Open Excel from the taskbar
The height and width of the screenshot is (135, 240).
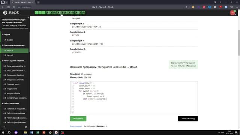coord(38,132)
